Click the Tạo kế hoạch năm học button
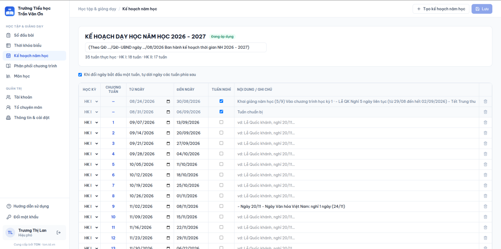The height and width of the screenshot is (249, 501). pyautogui.click(x=441, y=9)
